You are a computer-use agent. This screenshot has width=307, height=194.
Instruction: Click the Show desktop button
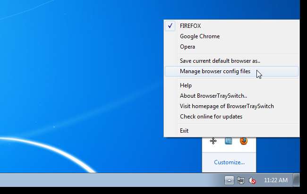click(x=296, y=180)
